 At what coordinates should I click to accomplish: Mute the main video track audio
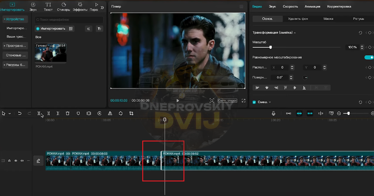pyautogui.click(x=22, y=161)
